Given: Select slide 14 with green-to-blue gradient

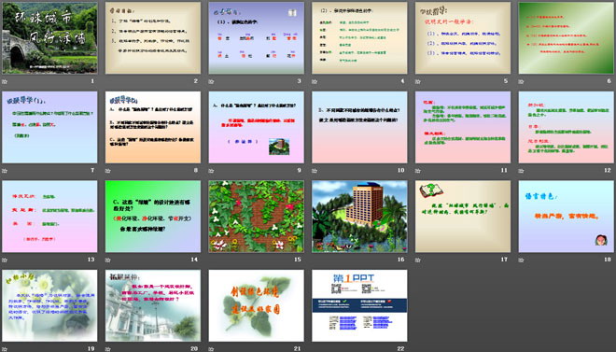Looking at the screenshot, I should coord(153,217).
